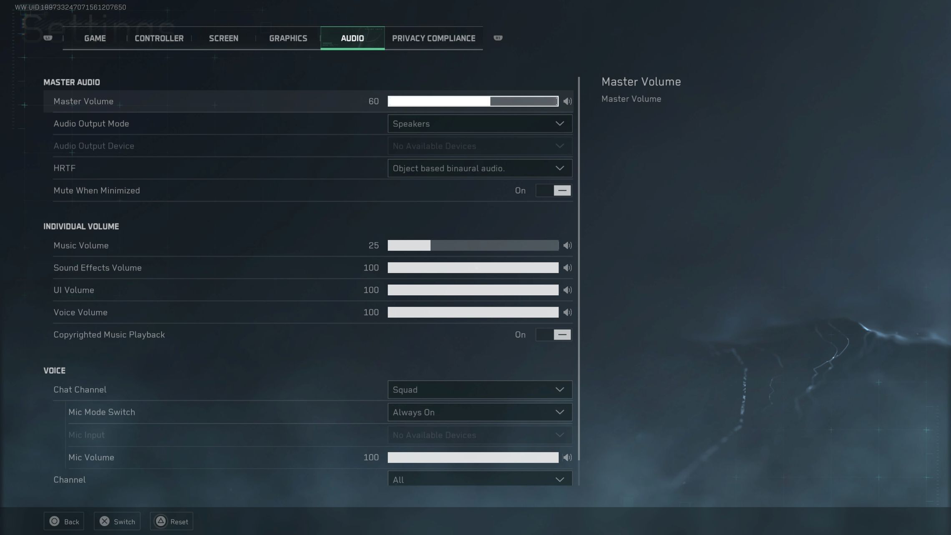
Task: Disable Copyrighted Music Playback toggle
Action: click(x=553, y=335)
